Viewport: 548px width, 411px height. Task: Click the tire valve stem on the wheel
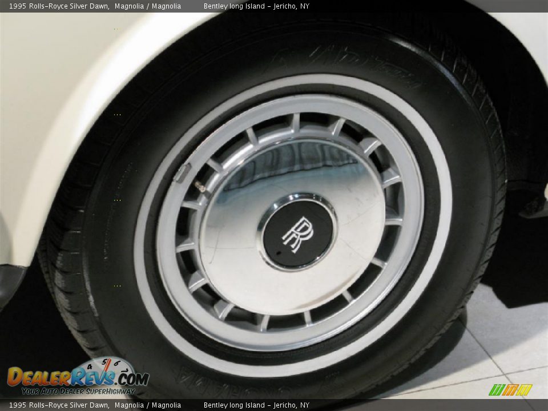pos(200,187)
